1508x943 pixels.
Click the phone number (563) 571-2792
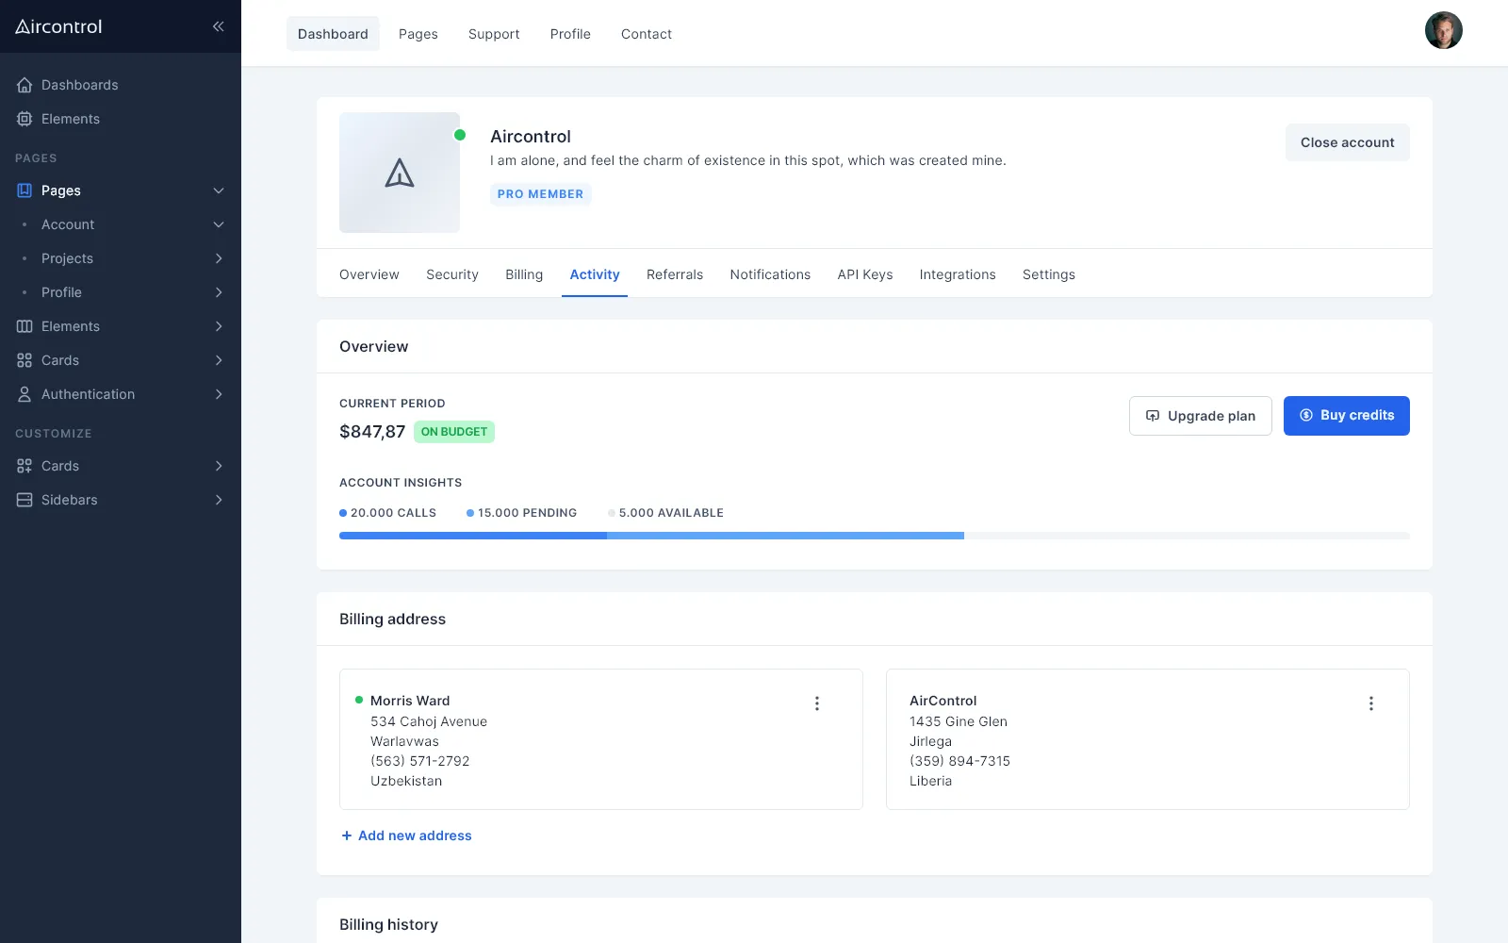(x=419, y=761)
